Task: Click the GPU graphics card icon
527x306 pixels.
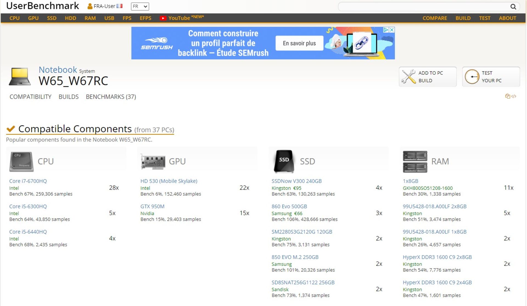Action: click(153, 162)
